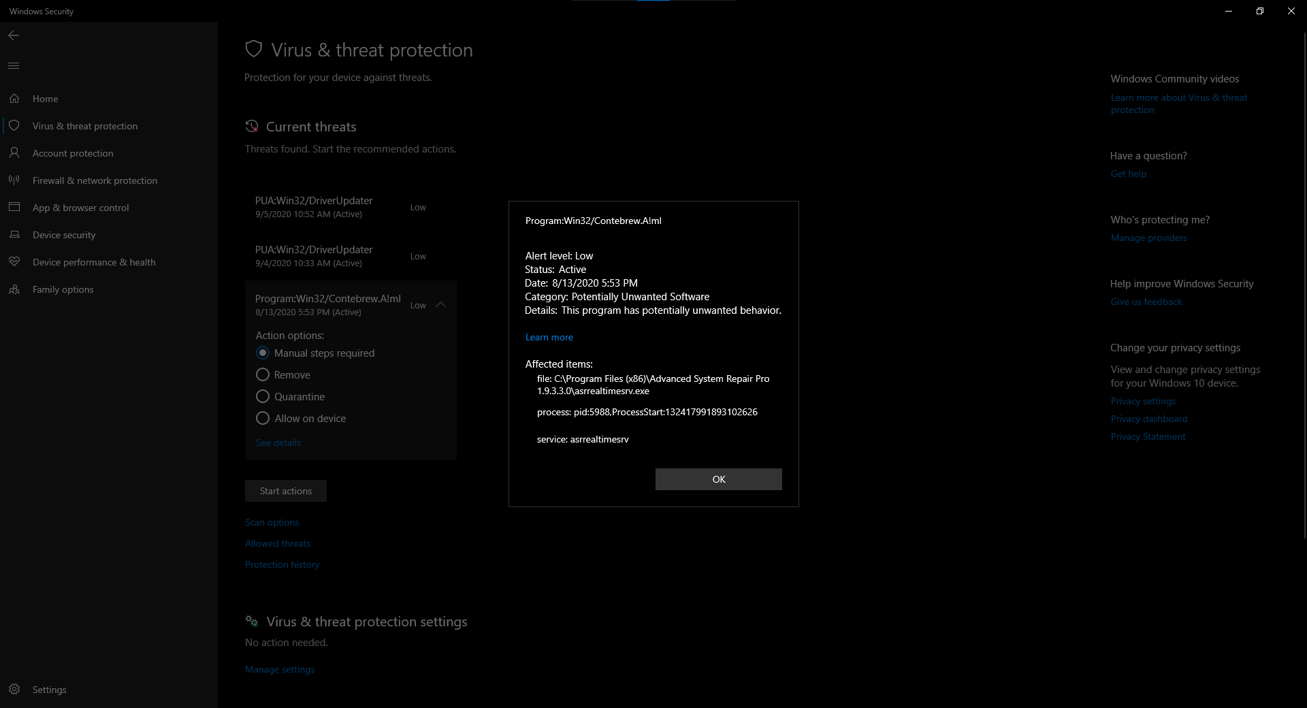Open Settings in the sidebar
Viewport: 1307px width, 708px height.
(x=109, y=690)
